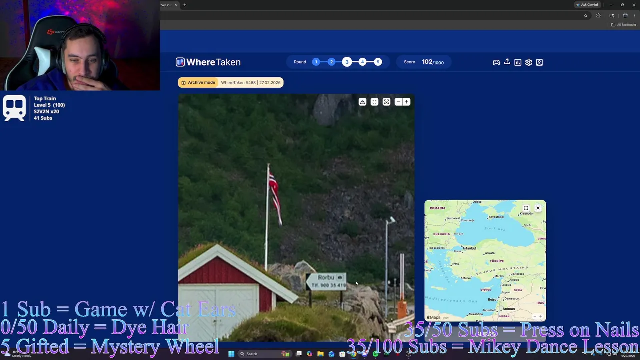The width and height of the screenshot is (640, 360).
Task: Click Ankara on the map
Action: pos(489,253)
